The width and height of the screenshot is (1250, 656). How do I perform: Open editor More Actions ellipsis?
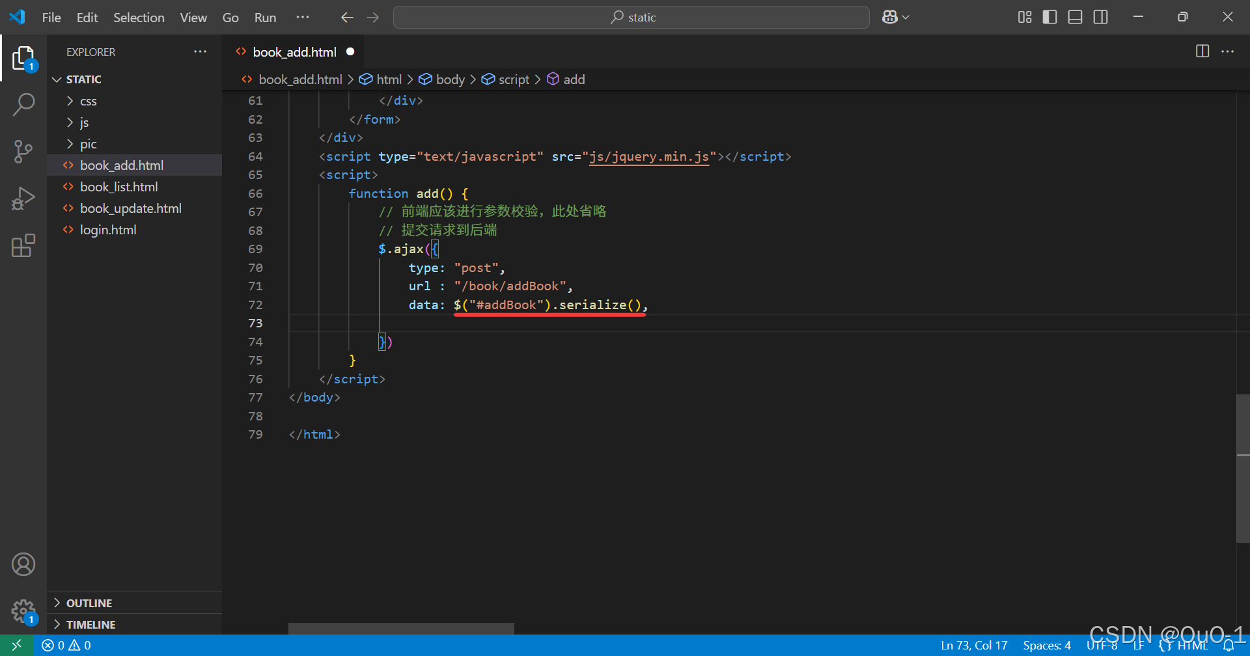point(1228,51)
